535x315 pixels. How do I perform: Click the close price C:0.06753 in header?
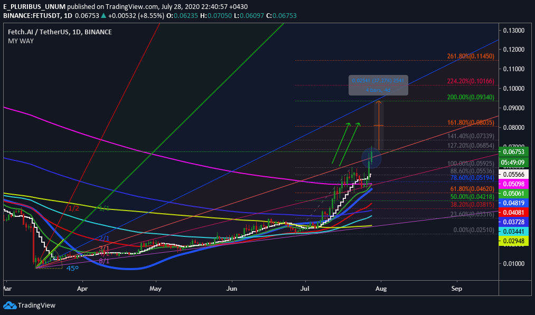coord(281,16)
